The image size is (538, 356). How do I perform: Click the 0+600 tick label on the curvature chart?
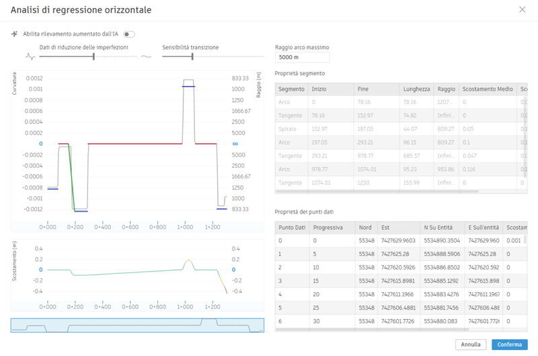click(x=130, y=227)
